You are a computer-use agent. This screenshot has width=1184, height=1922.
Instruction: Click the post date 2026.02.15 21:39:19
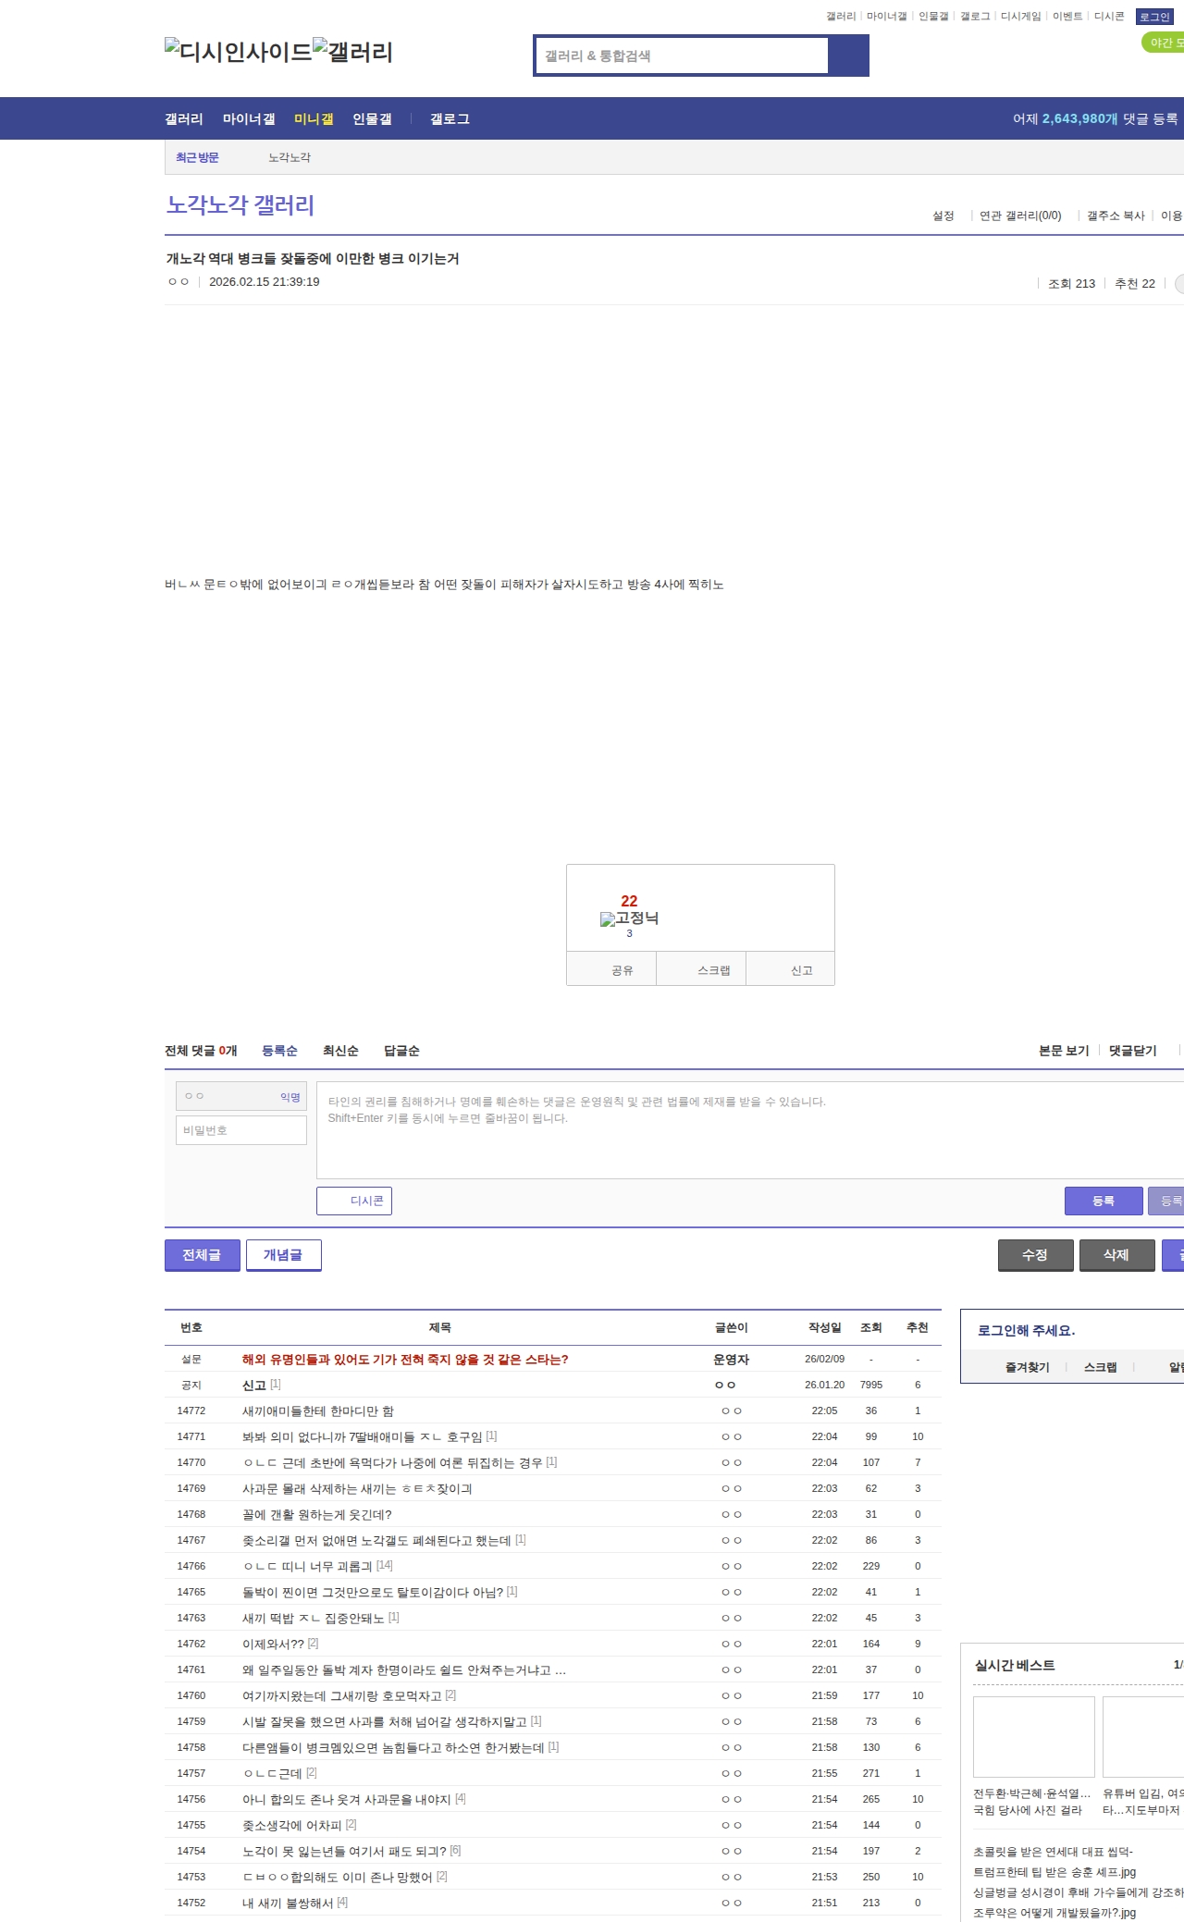[265, 282]
